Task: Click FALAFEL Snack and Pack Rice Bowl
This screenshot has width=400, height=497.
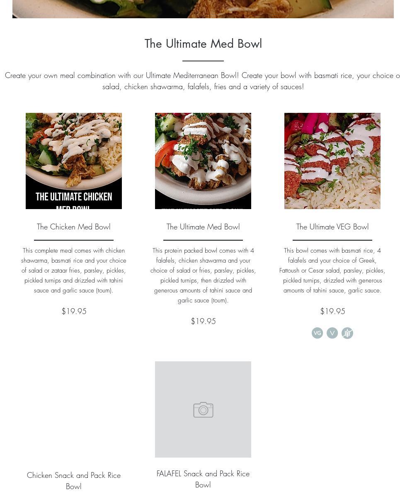Action: click(x=203, y=479)
